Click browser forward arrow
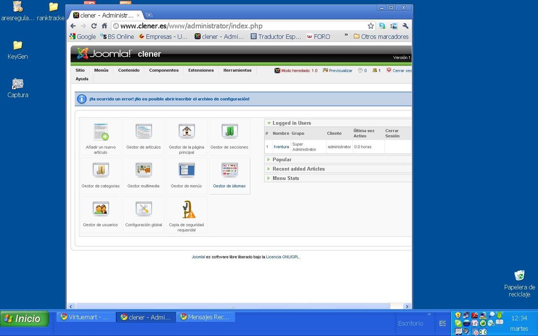This screenshot has width=538, height=336. (83, 26)
